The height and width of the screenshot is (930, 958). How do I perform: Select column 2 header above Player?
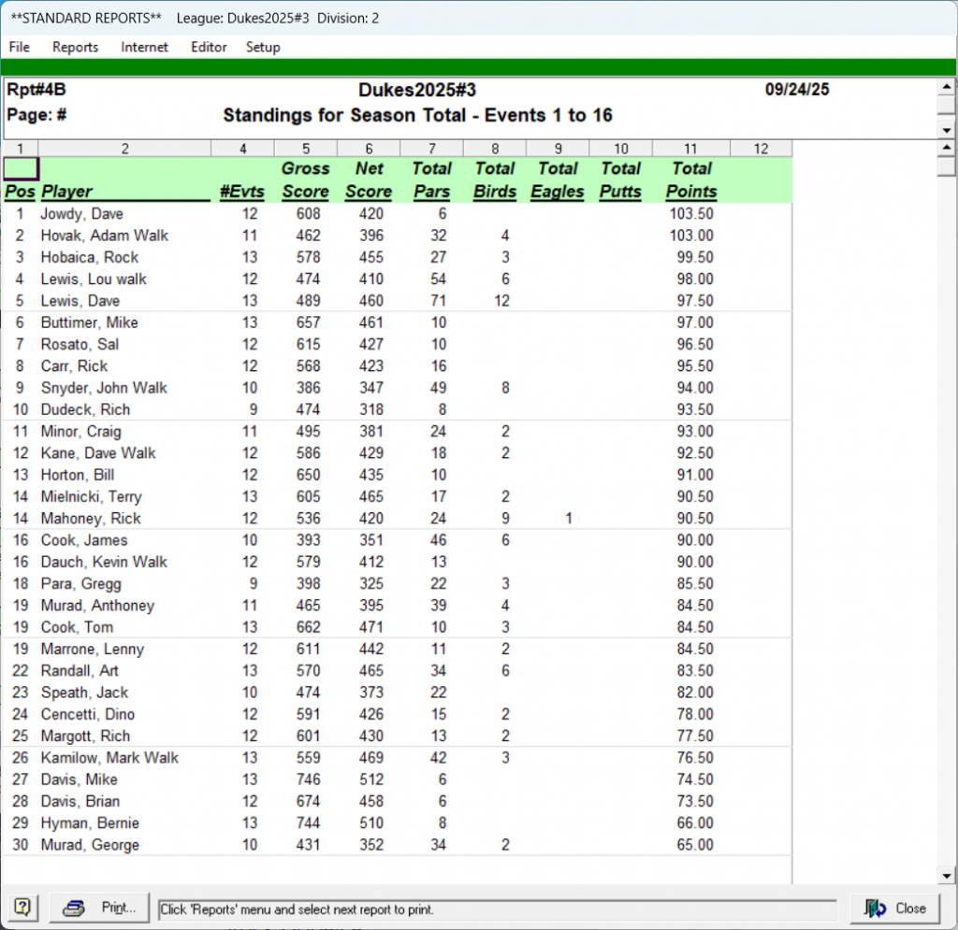pos(124,149)
